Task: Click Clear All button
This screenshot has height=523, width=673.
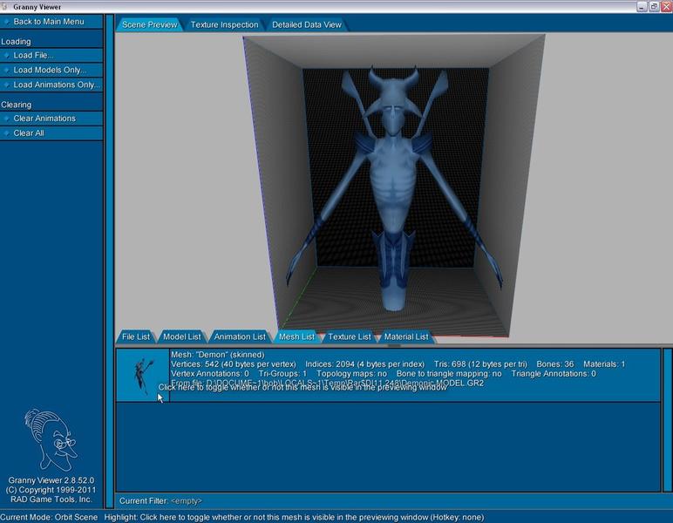Action: (51, 133)
